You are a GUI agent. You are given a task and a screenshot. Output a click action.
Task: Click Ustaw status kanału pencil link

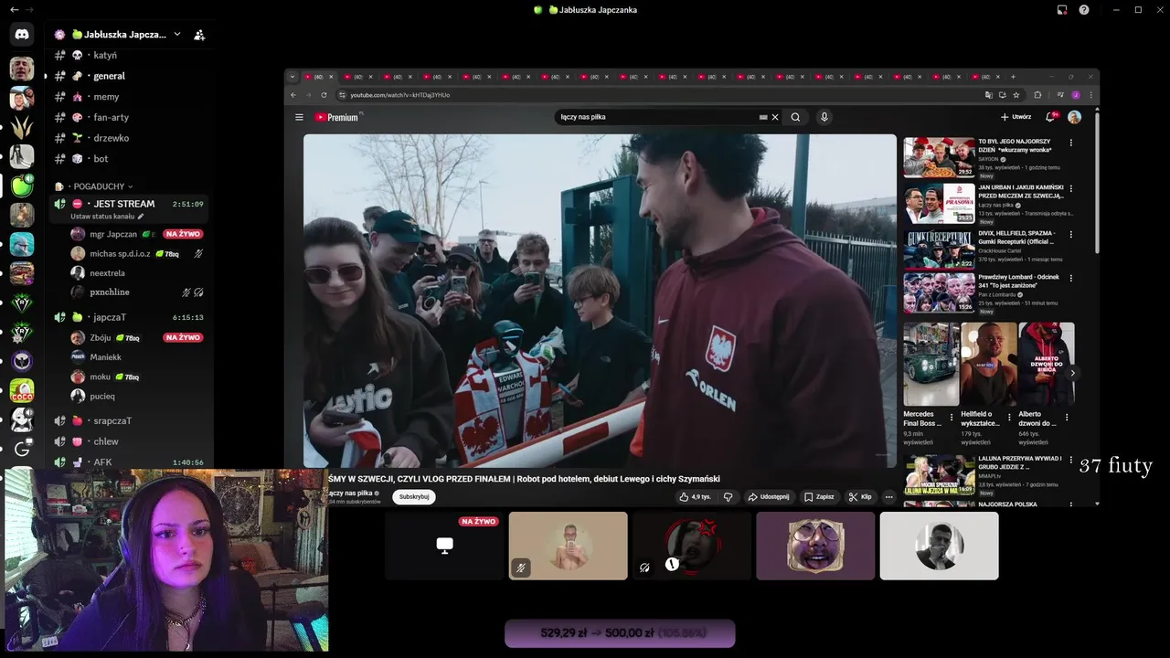[107, 217]
